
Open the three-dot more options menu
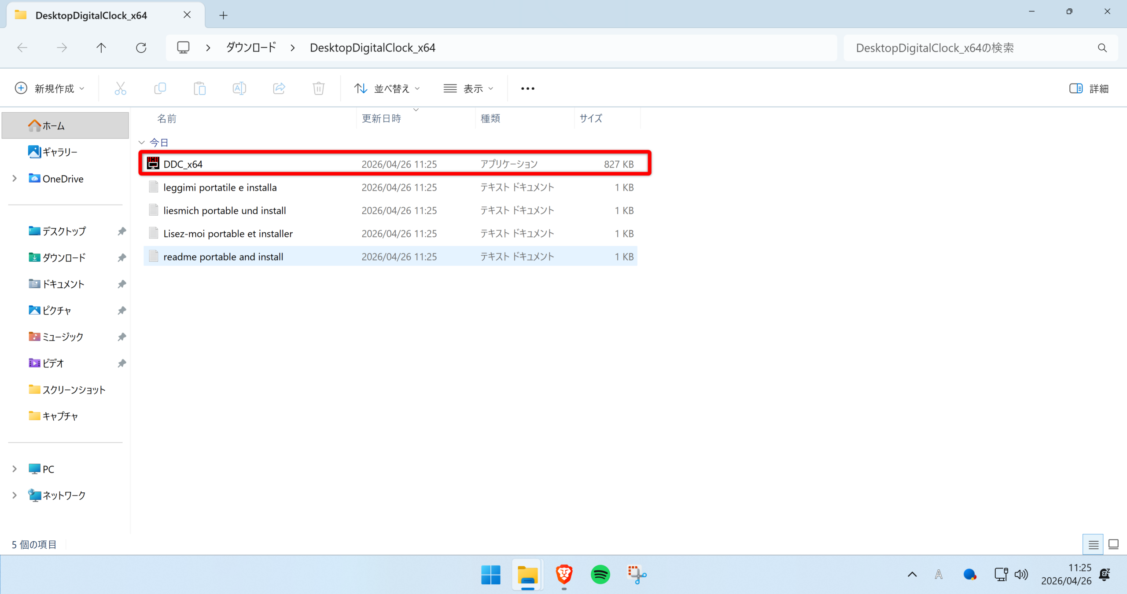pos(527,88)
